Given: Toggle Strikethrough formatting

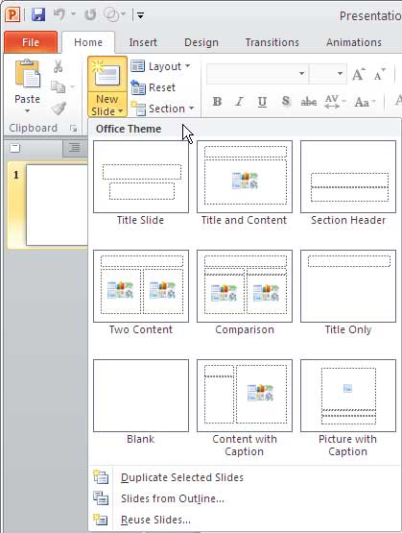Looking at the screenshot, I should (309, 101).
